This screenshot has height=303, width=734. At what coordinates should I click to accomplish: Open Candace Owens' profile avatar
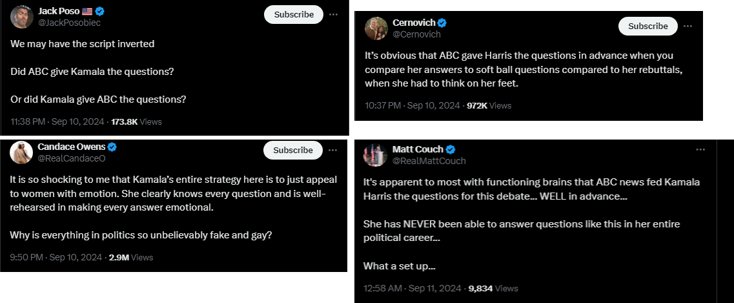[22, 152]
